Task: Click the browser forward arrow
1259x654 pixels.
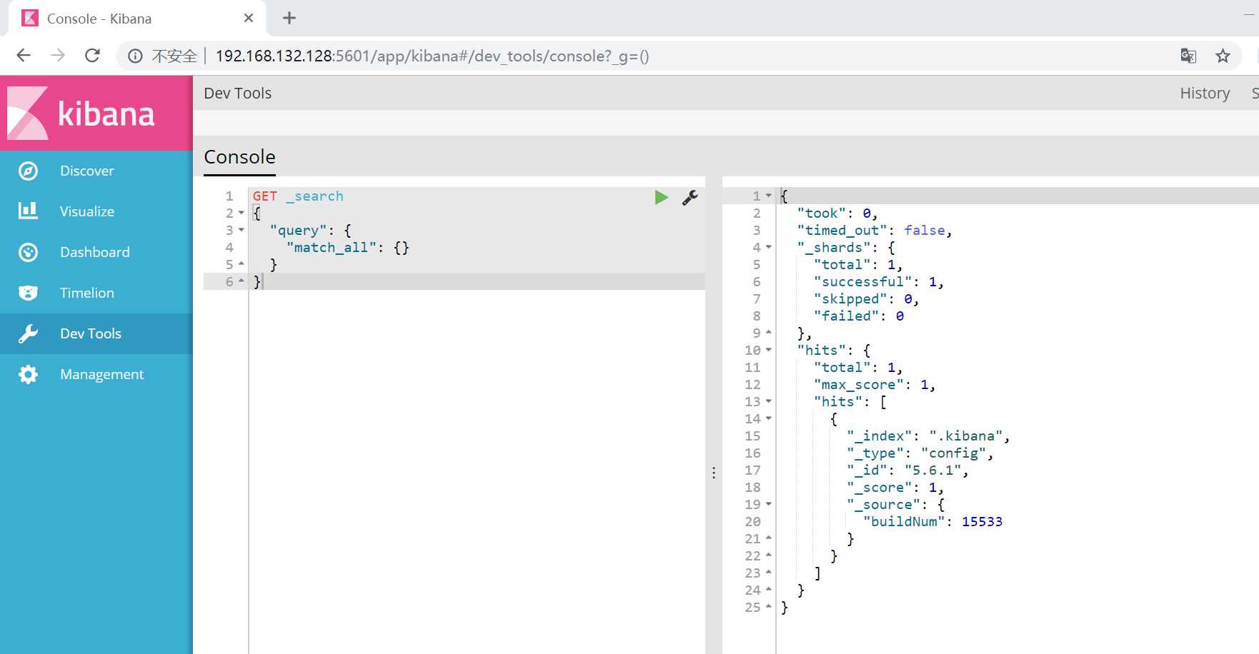Action: point(58,56)
